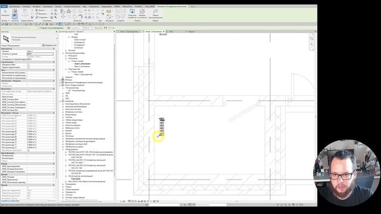This screenshot has height=214, width=381.
Task: Select 'Арматура трубопроводов' family category
Action: 76,106
